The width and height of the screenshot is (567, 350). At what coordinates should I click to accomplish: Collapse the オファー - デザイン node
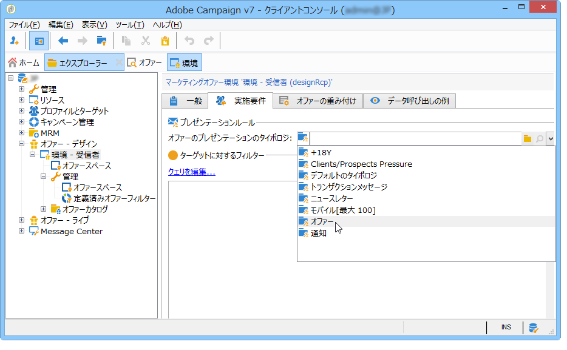pos(21,143)
